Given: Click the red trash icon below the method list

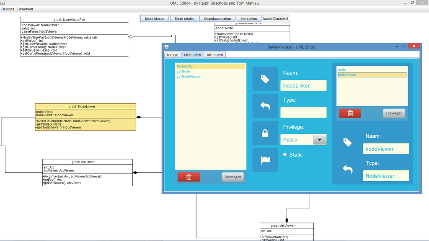Looking at the screenshot, I should click(189, 177).
